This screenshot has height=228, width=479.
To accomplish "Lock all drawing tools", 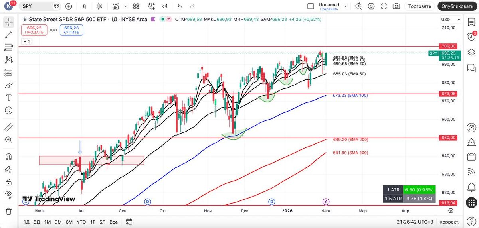I will click(9, 182).
